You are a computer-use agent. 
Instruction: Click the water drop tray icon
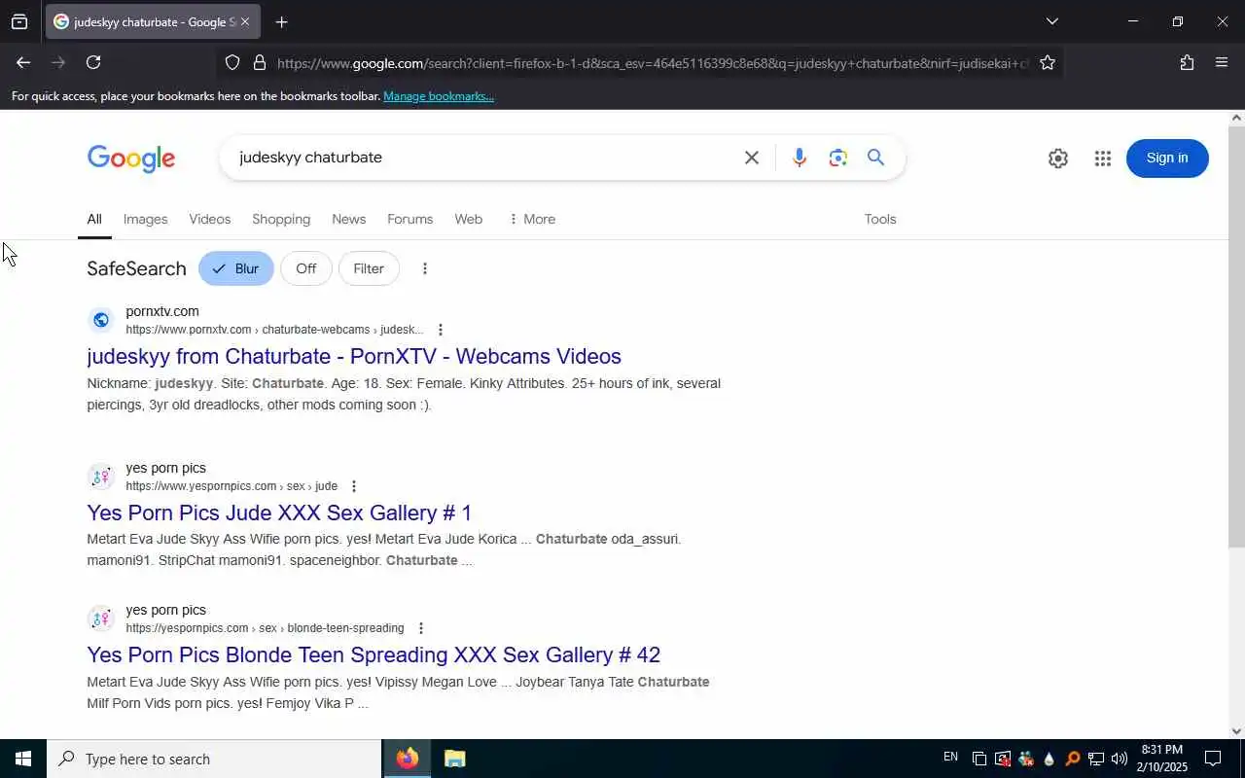[x=1049, y=759]
